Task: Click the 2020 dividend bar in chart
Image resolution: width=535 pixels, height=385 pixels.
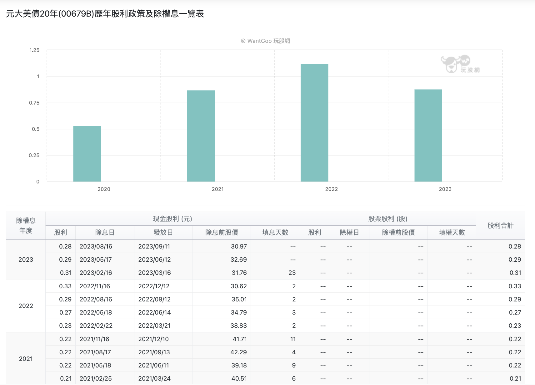Action: [x=87, y=154]
